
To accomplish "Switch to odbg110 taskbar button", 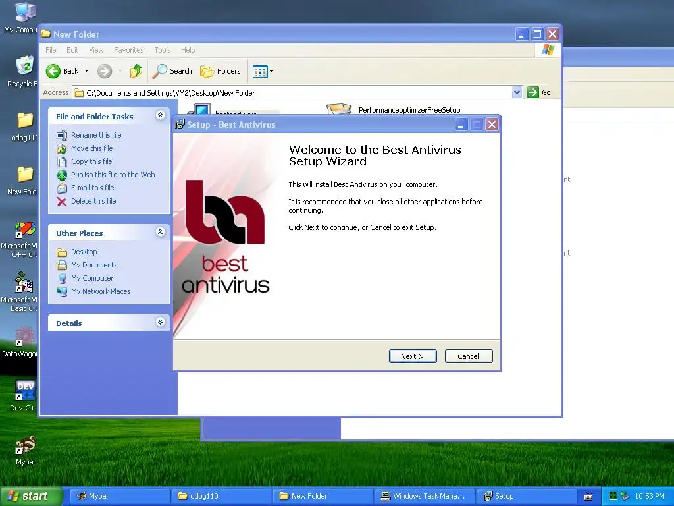I will click(x=221, y=496).
